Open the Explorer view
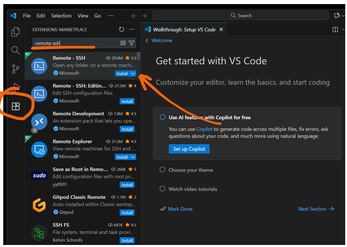Screen dimensions: 347x247 [15, 32]
